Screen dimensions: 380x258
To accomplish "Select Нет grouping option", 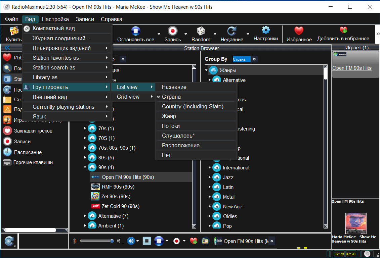I will (196, 155).
